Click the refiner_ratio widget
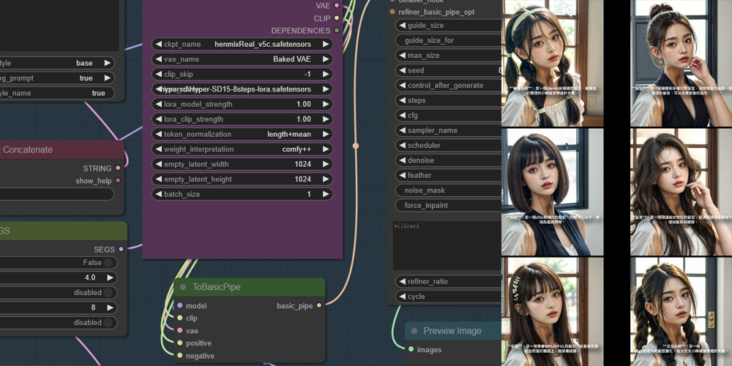Viewport: 732px width, 366px height. click(x=448, y=282)
